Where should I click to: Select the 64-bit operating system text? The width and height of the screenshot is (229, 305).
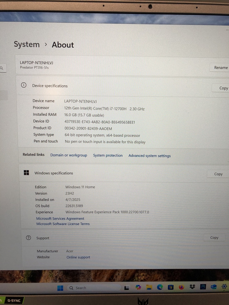tap(102, 135)
